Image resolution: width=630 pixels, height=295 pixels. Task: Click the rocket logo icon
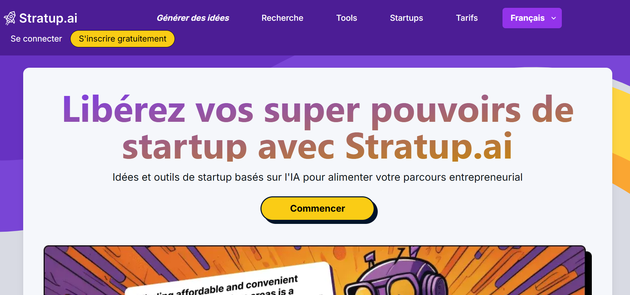[x=10, y=18]
